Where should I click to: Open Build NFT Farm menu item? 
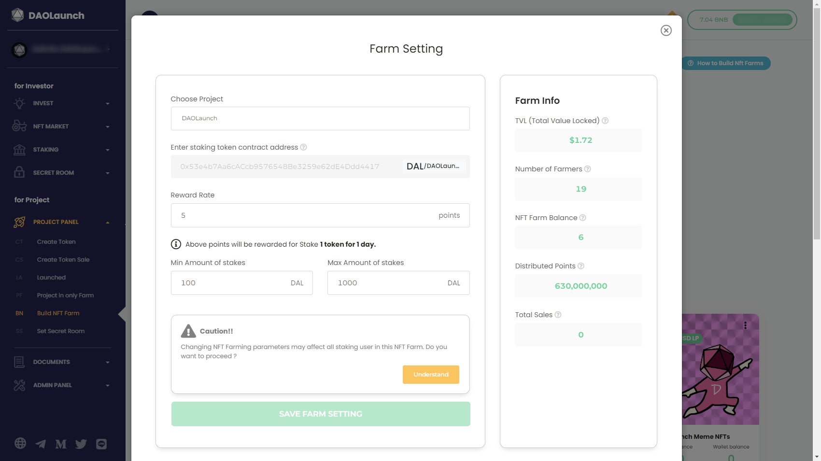(x=58, y=313)
